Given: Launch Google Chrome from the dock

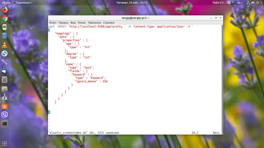Looking at the screenshot, I should [x=4, y=18].
